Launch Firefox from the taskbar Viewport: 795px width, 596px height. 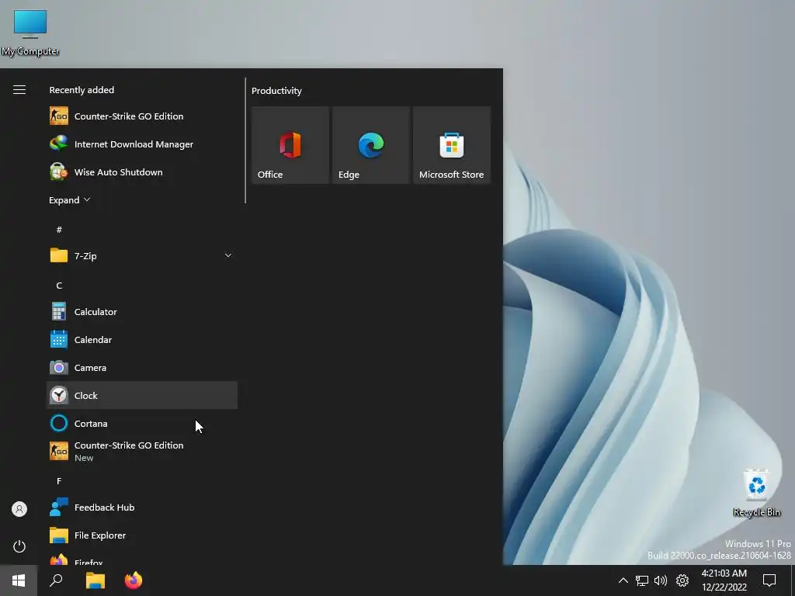134,580
